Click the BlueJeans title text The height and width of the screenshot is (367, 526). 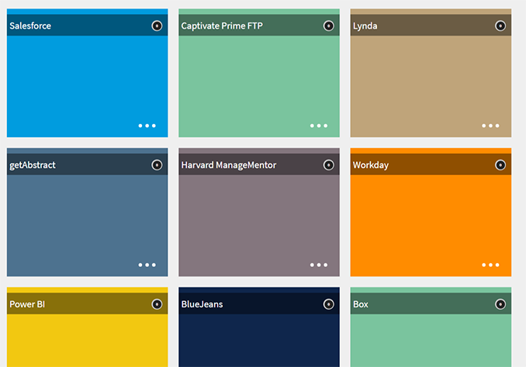click(x=202, y=304)
